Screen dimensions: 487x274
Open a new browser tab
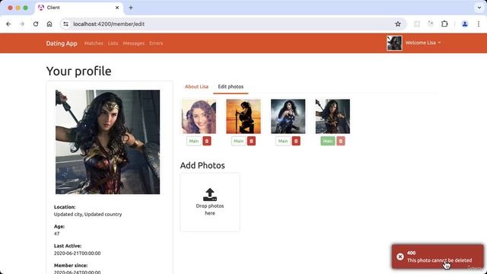[x=131, y=8]
